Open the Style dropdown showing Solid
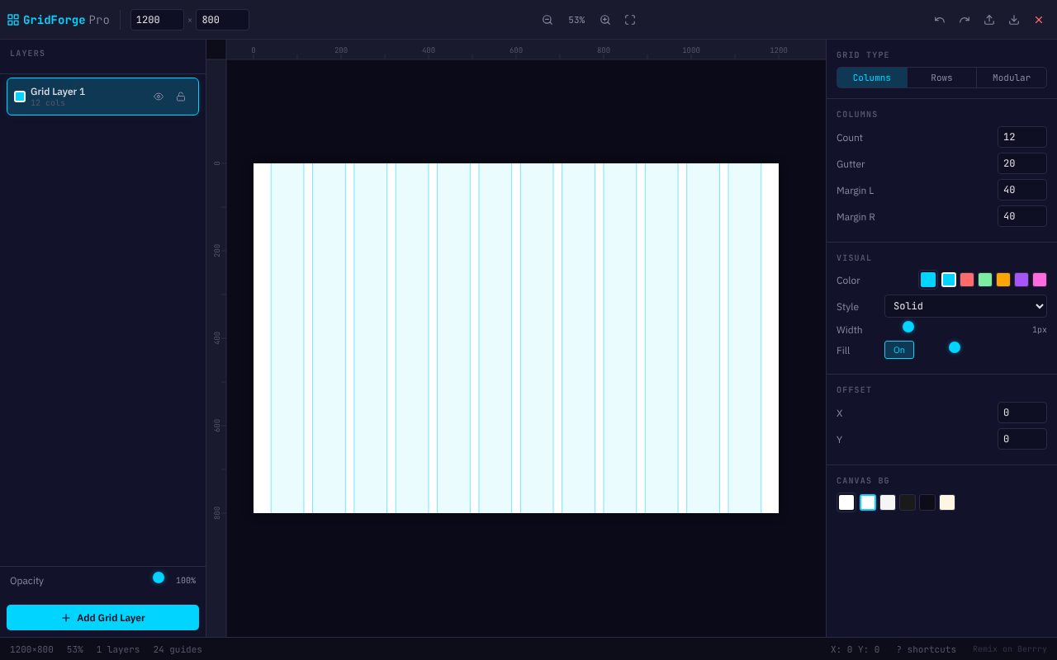 click(x=965, y=306)
